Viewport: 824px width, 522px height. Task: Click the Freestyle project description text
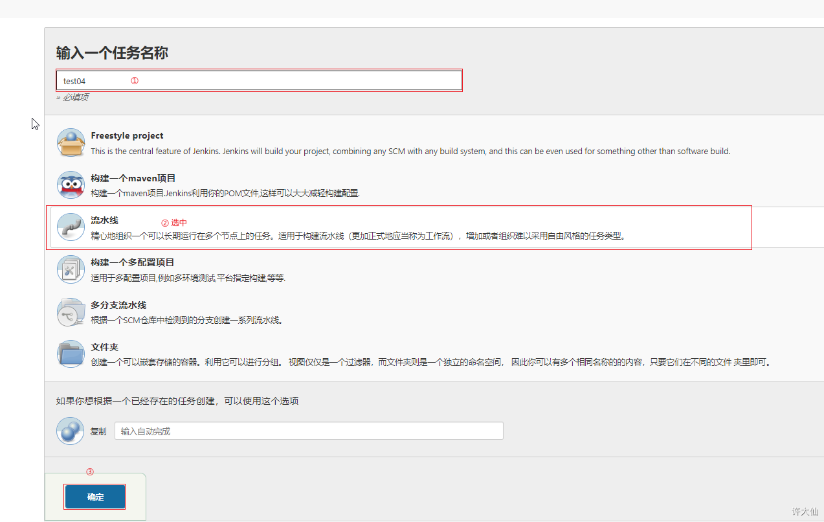click(x=410, y=152)
